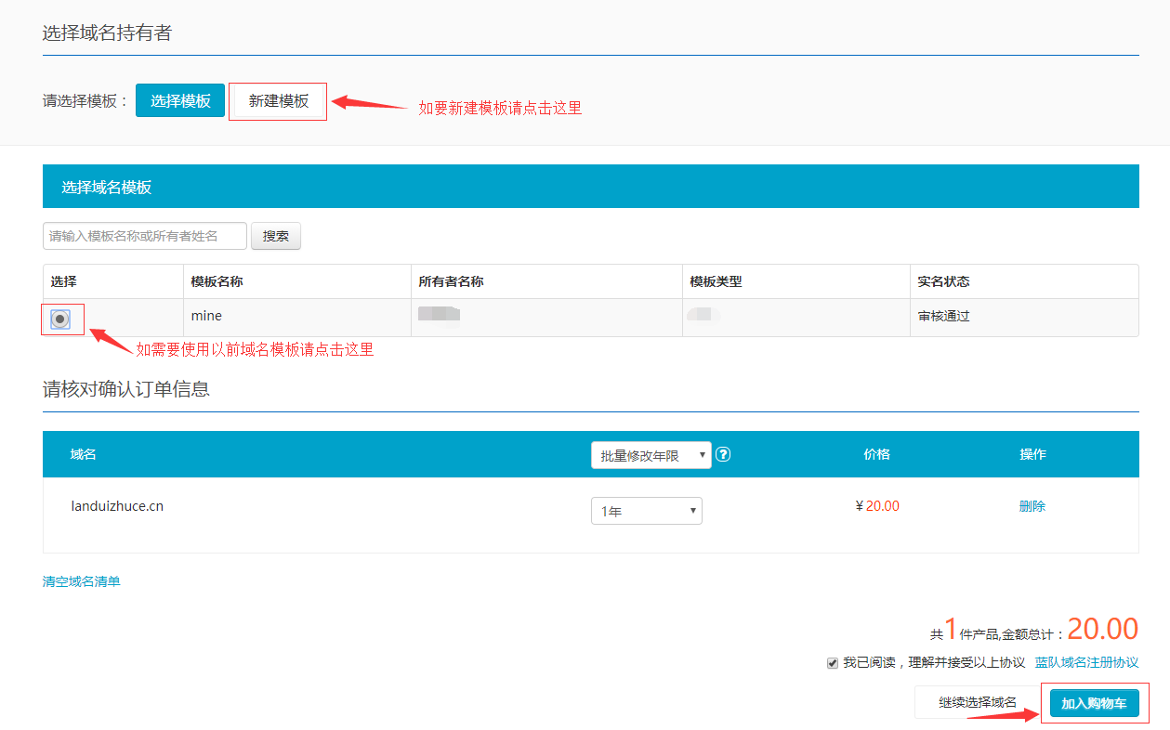Click the 清空域名清单 link
The image size is (1170, 730).
(81, 581)
